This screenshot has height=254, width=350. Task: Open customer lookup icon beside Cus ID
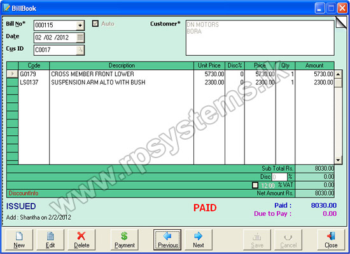(80, 50)
